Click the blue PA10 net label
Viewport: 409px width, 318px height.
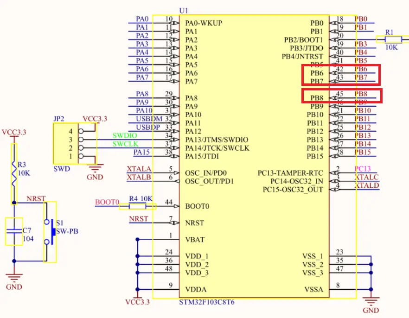pyautogui.click(x=144, y=110)
